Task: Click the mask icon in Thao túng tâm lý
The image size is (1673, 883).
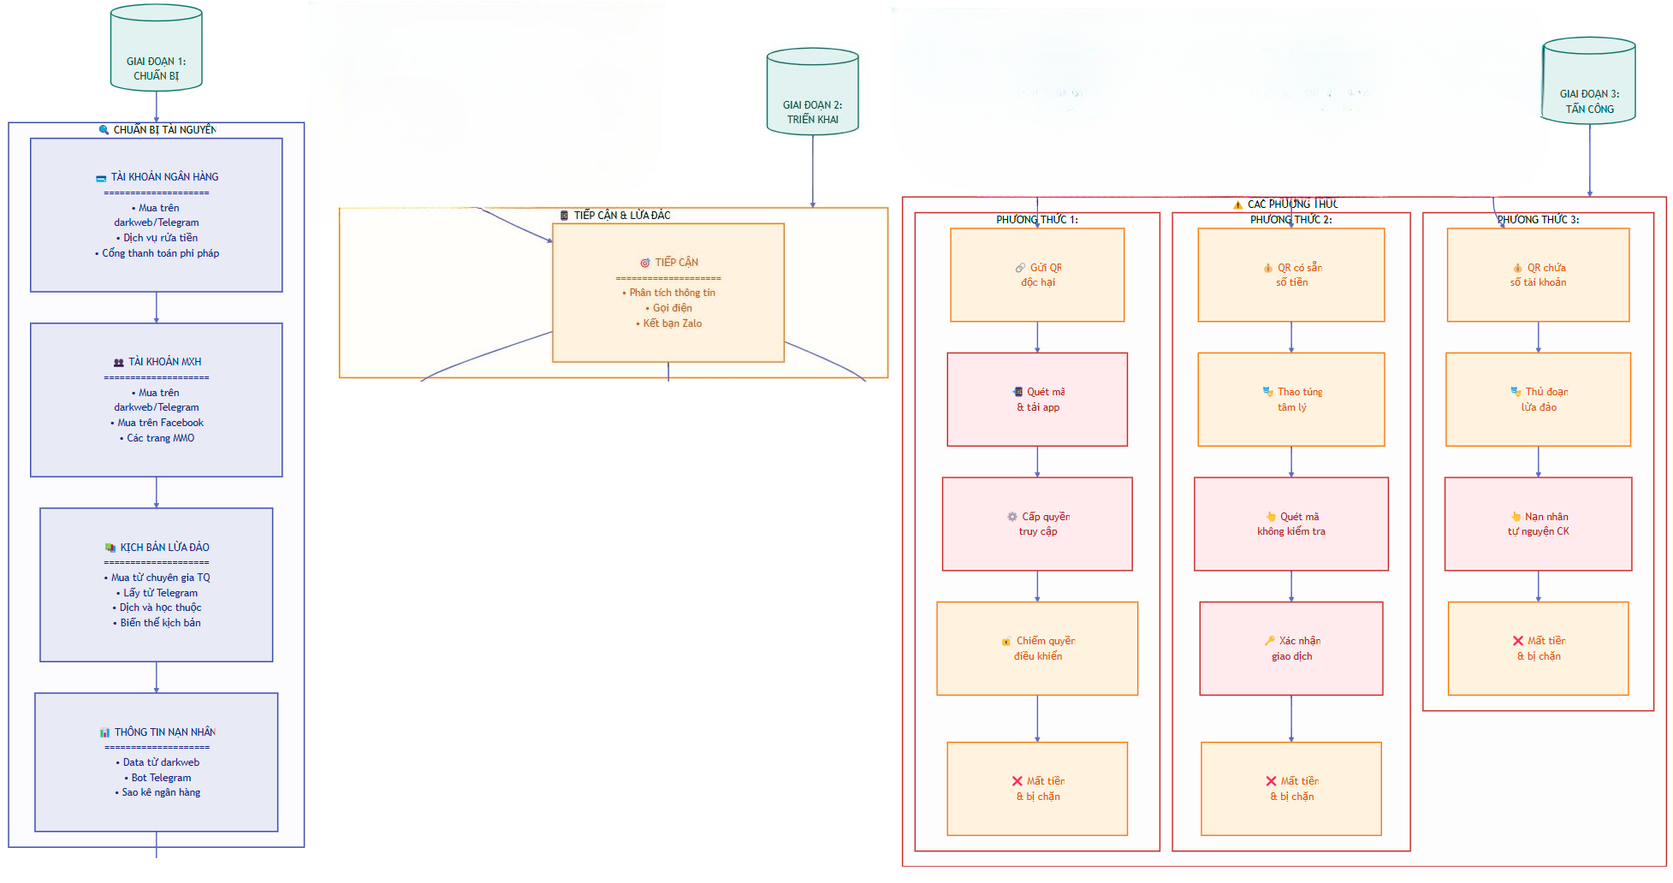Action: (x=1268, y=392)
